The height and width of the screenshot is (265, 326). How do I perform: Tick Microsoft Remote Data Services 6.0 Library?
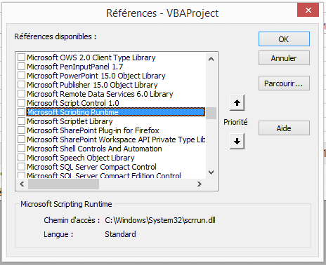21,94
